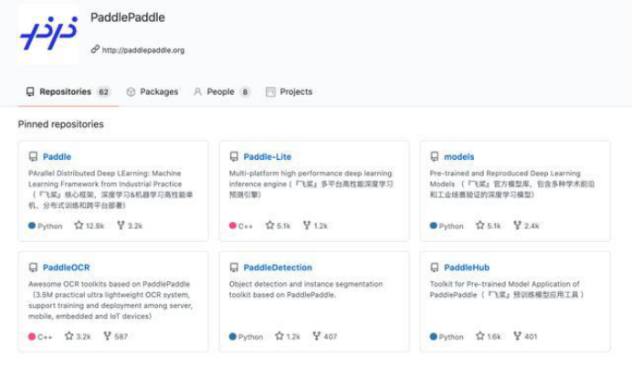Click the fork icon showing 407 on PaddleDetection

[316, 336]
